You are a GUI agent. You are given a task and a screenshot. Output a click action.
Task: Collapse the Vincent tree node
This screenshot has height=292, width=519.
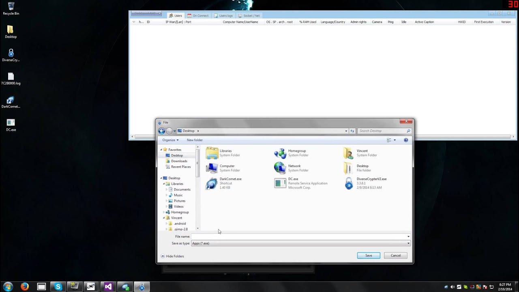pyautogui.click(x=164, y=218)
